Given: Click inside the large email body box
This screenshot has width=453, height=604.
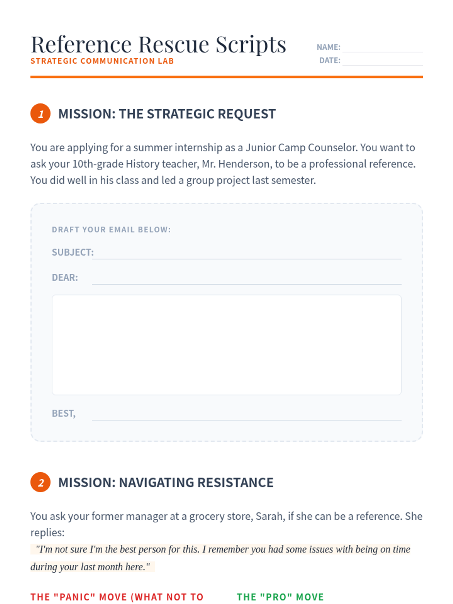Looking at the screenshot, I should pos(226,345).
